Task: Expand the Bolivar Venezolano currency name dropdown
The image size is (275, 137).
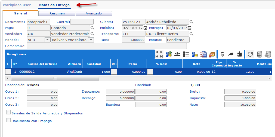Action: 91,40
